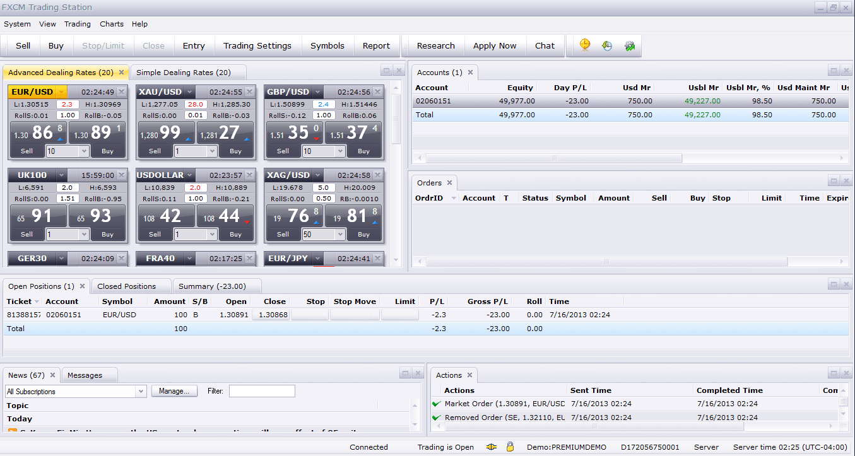Open the System menu
The width and height of the screenshot is (855, 456).
pos(17,24)
